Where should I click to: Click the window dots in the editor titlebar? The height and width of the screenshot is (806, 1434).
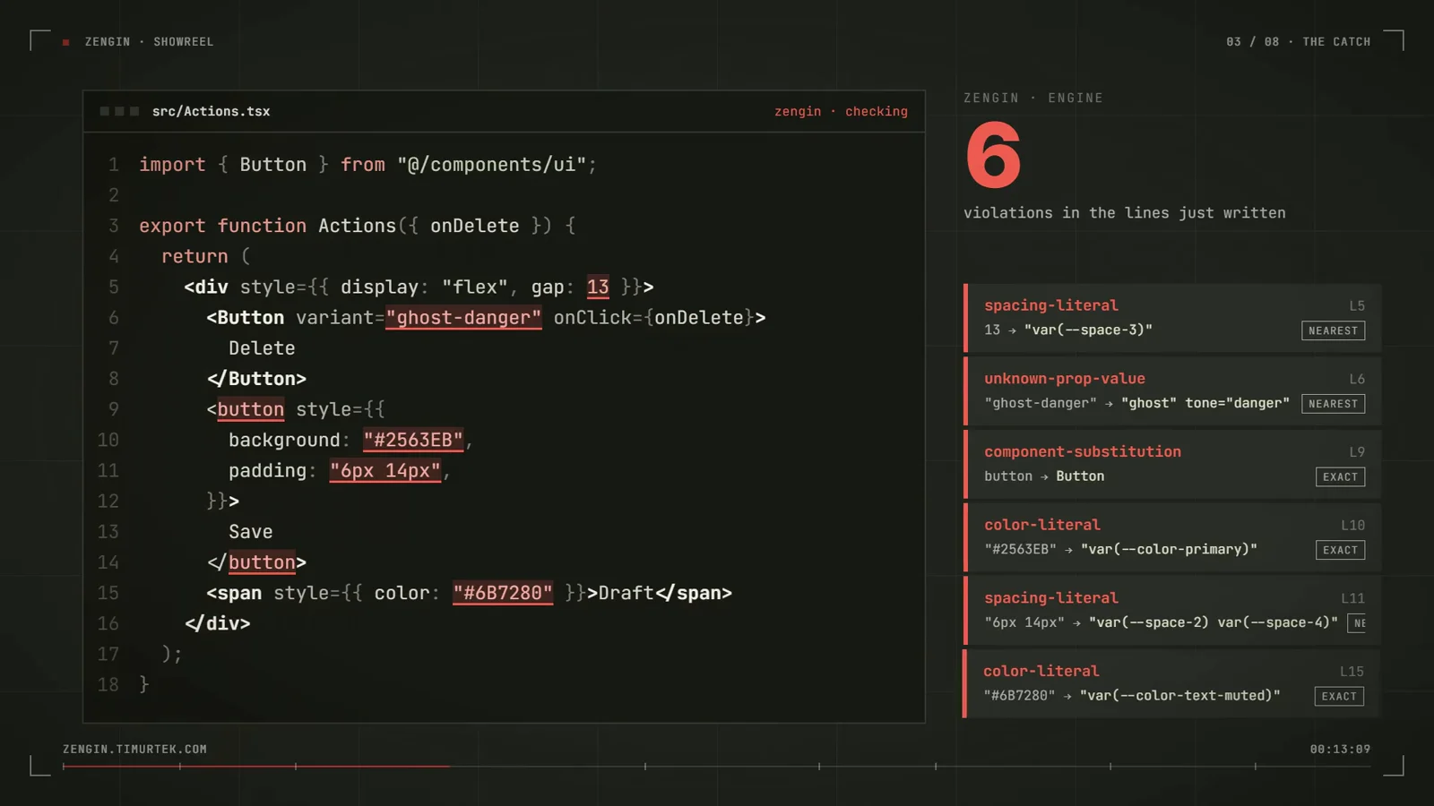(119, 111)
